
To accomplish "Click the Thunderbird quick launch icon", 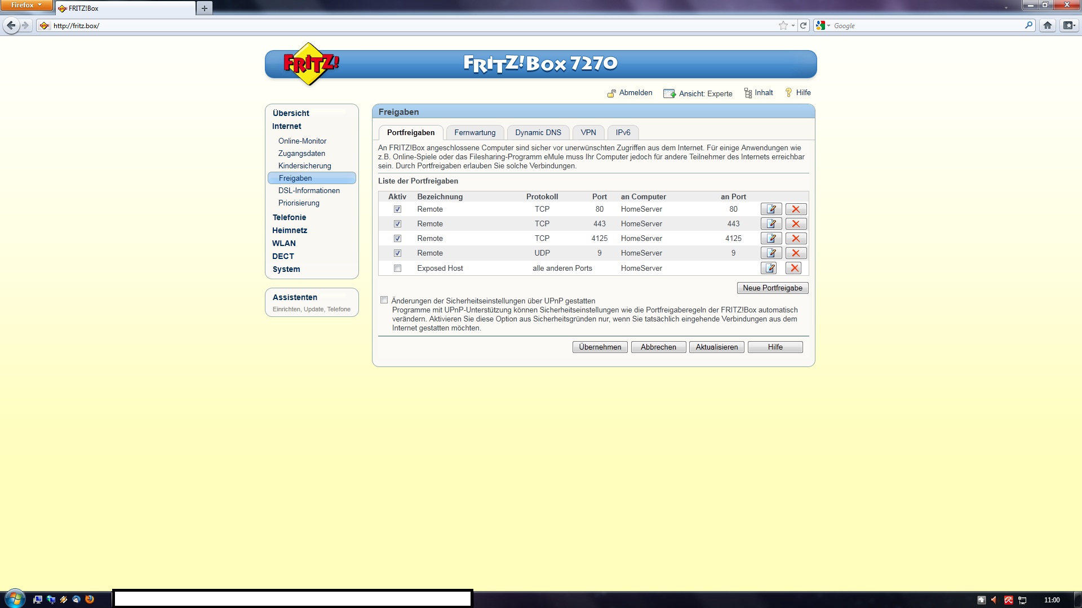I will 77,600.
